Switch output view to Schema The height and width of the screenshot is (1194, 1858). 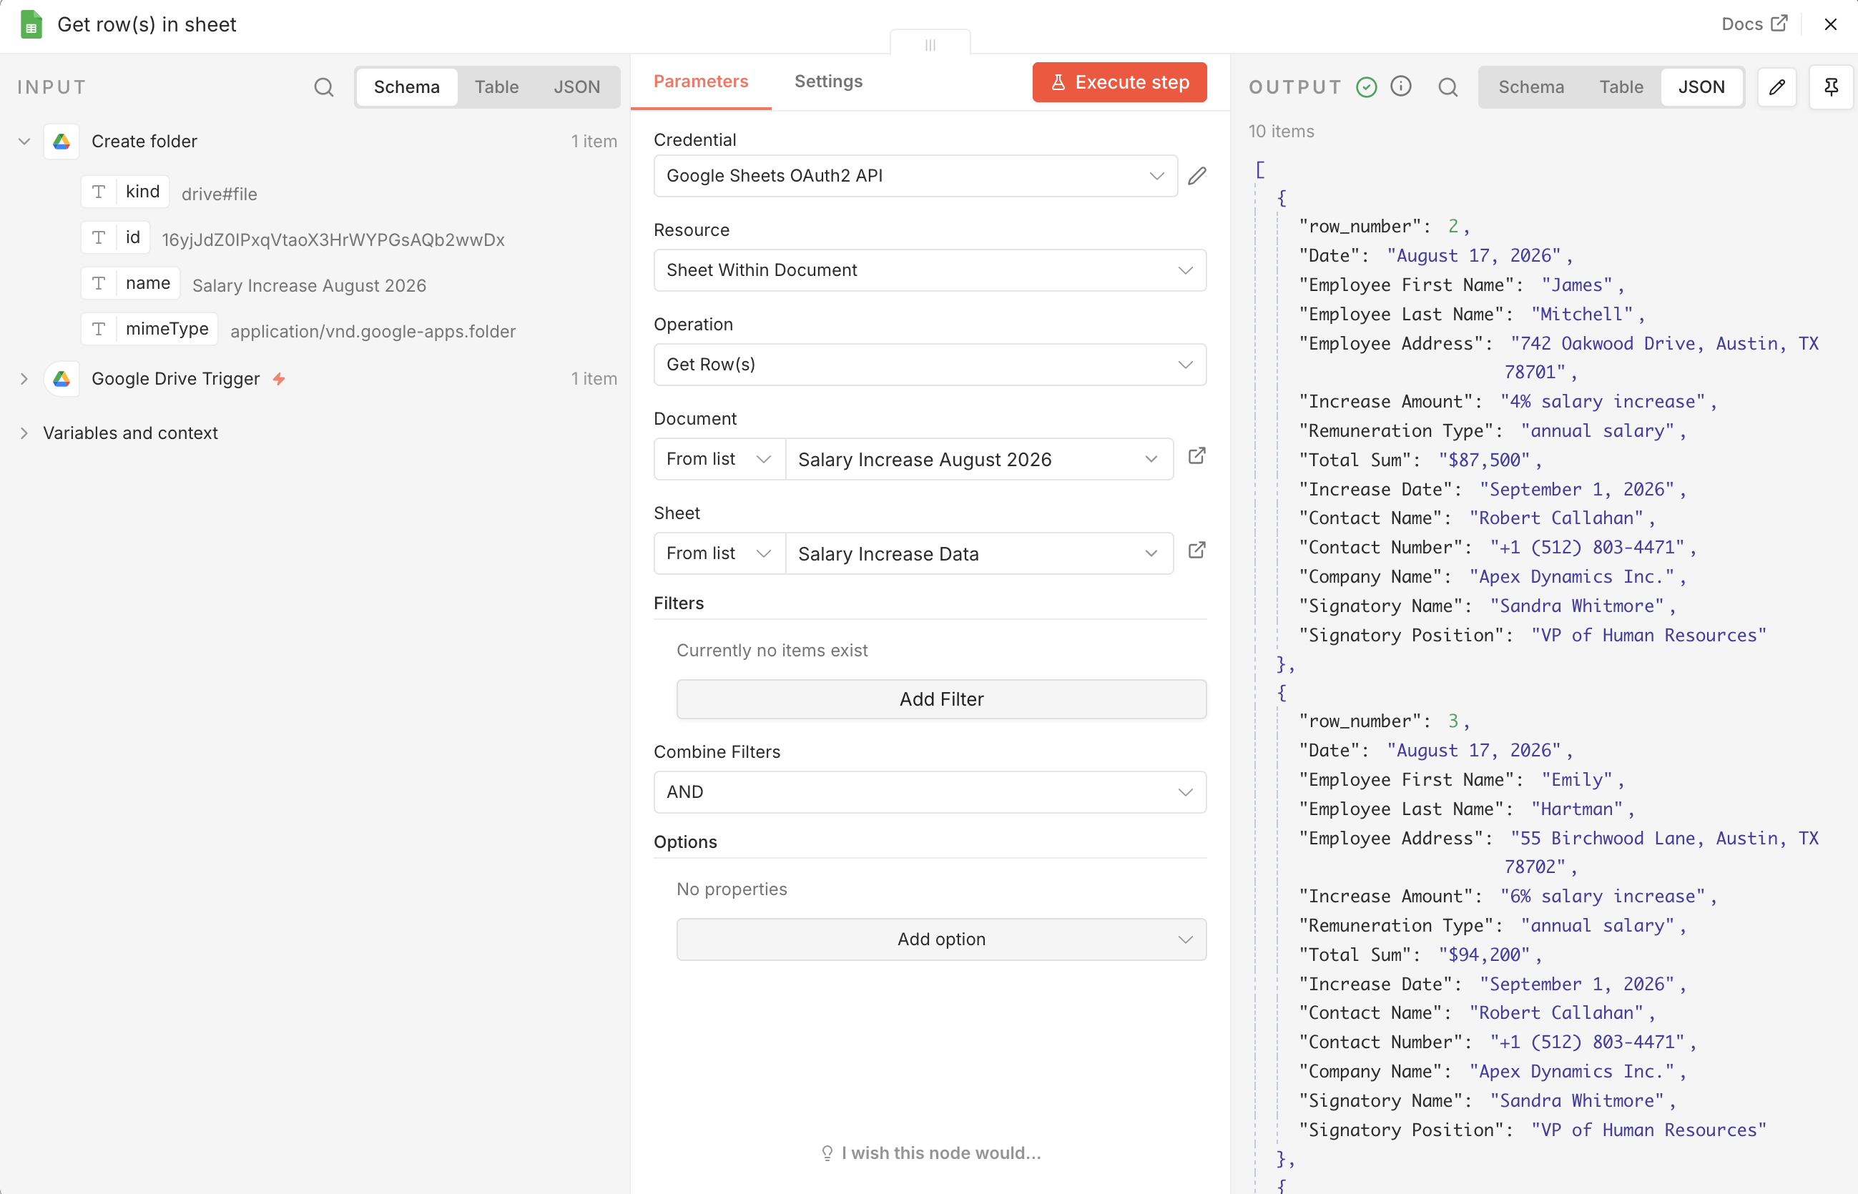click(x=1530, y=87)
